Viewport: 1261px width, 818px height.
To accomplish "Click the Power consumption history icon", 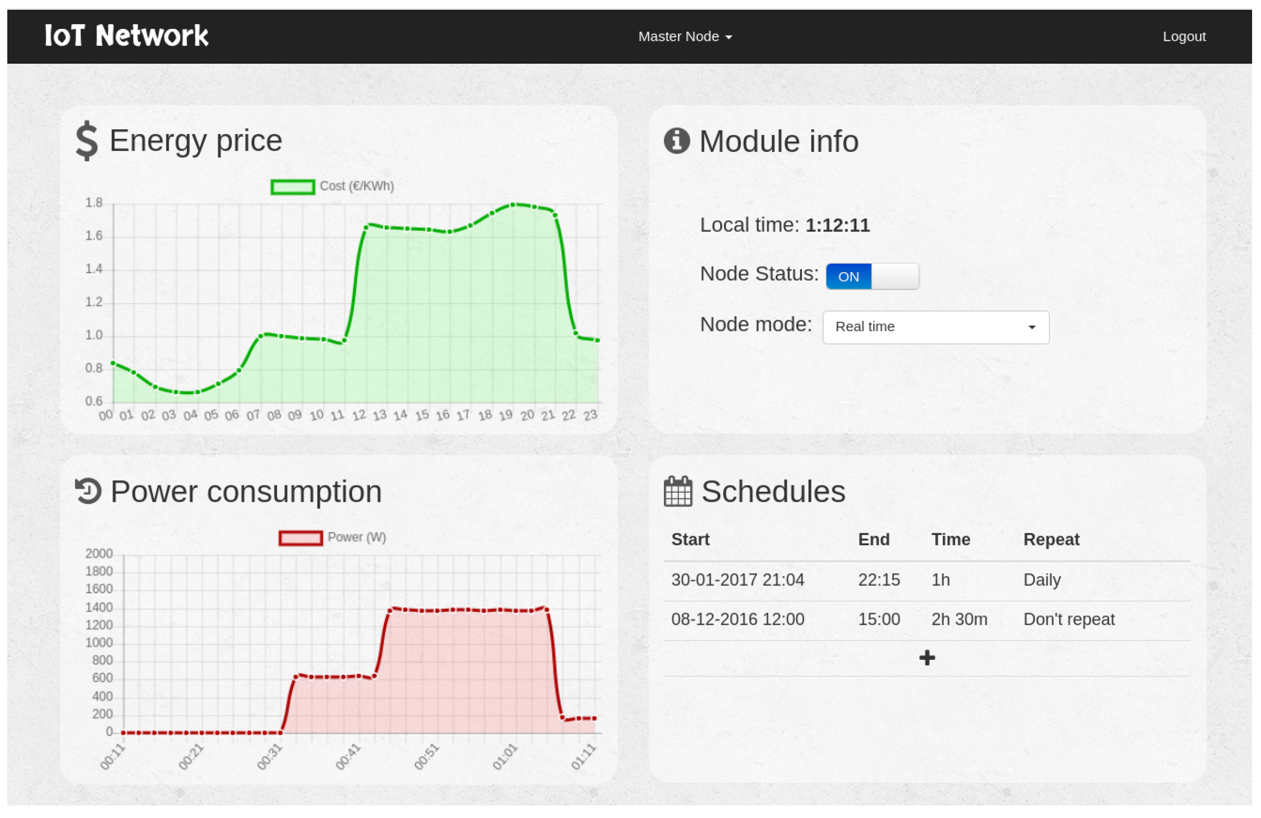I will [88, 491].
